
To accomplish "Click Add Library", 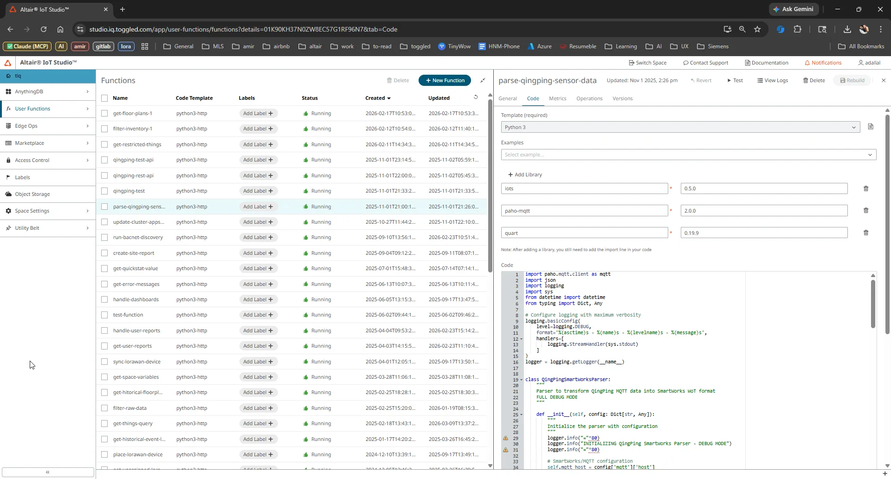I will pos(525,175).
